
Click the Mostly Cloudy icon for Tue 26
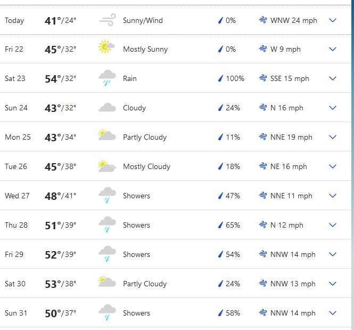click(107, 166)
